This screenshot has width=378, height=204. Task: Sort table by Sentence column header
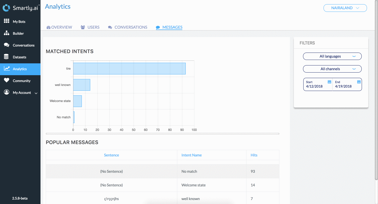click(112, 155)
